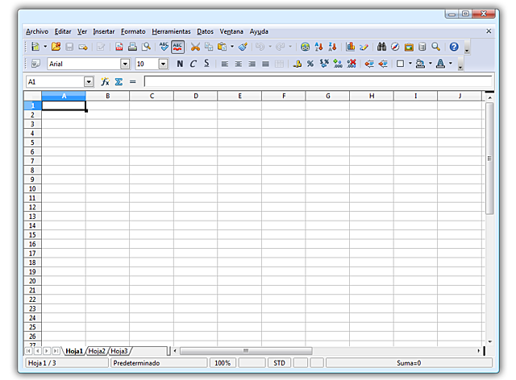Screen dimensions: 516x380
Task: Click the Copy icon
Action: [209, 47]
